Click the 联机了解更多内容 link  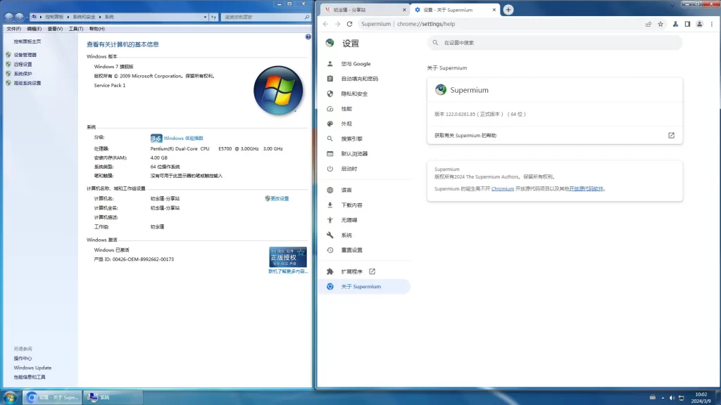(288, 271)
